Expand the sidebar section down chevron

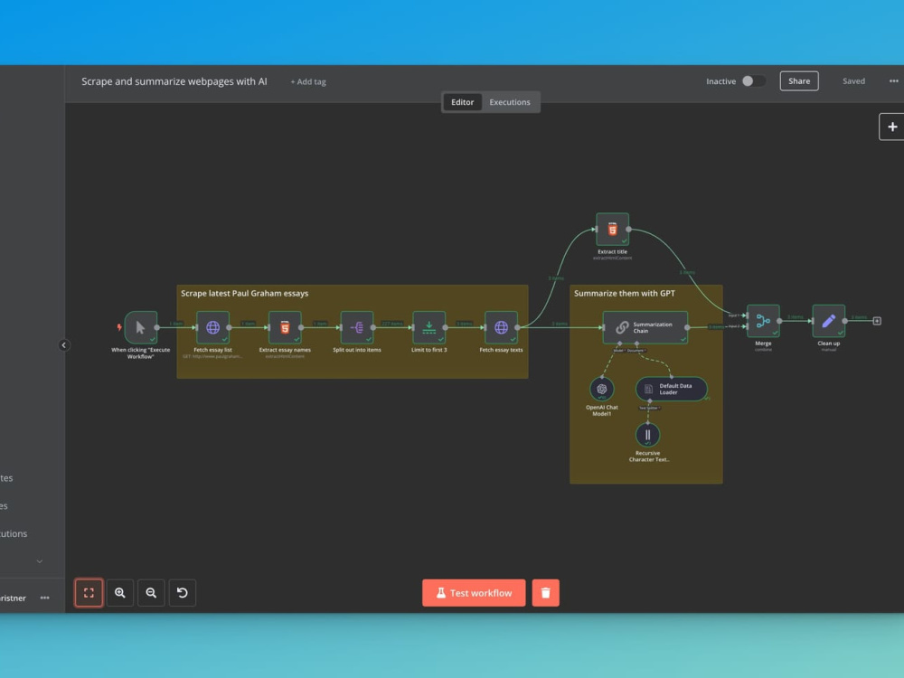coord(39,561)
